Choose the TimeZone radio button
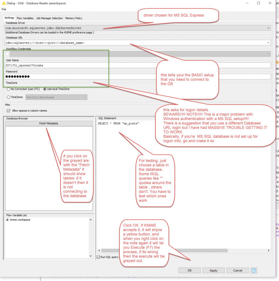The width and height of the screenshot is (279, 281). [x=9, y=97]
